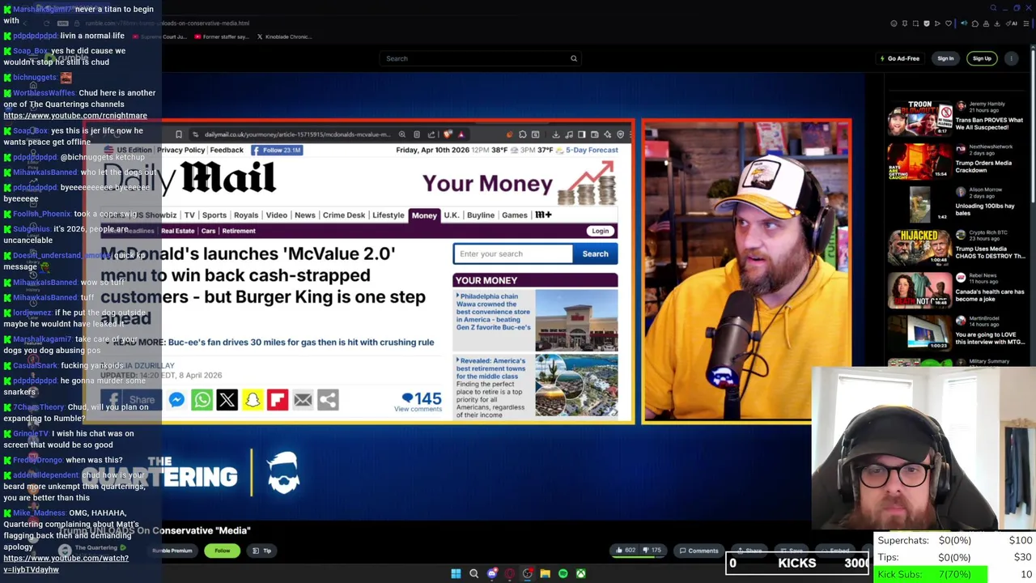Viewport: 1036px width, 583px height.
Task: Select the Sports tab on Daily Mail
Action: pos(214,215)
